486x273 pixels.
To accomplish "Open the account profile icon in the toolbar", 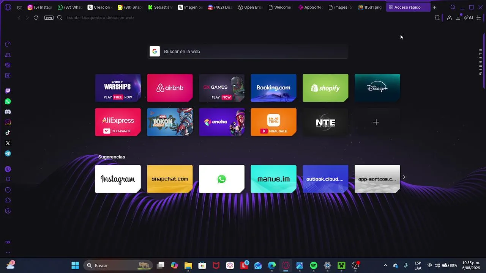I will pos(449,17).
